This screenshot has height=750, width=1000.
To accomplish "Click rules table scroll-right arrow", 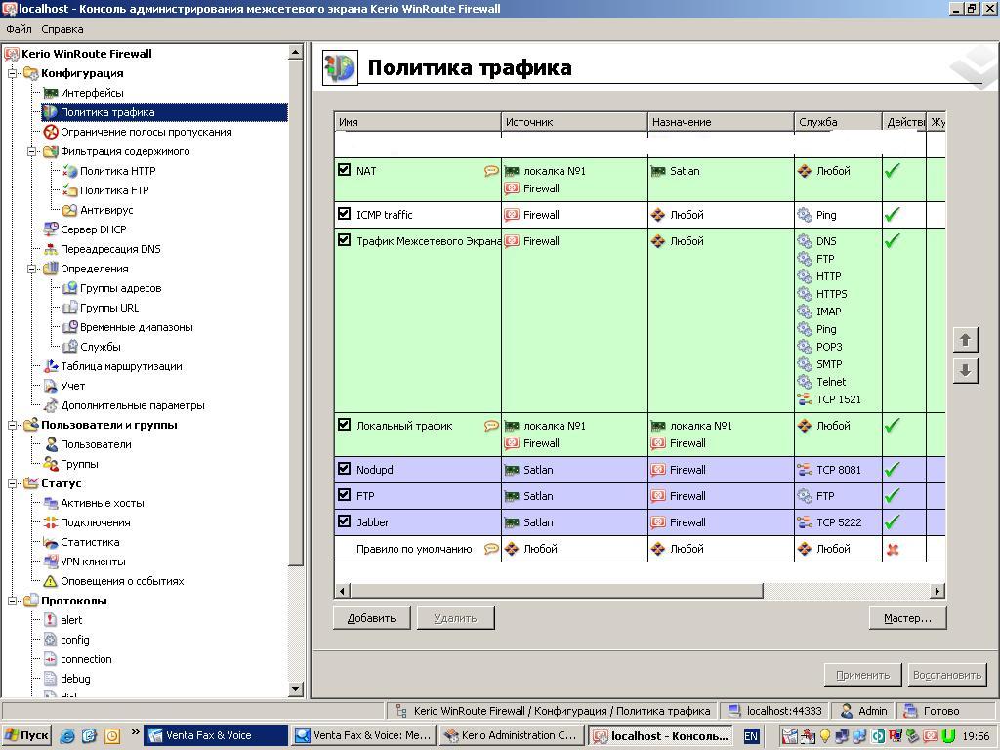I will [937, 591].
